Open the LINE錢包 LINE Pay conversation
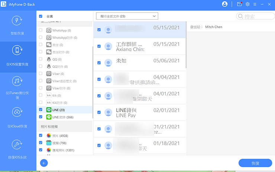Image resolution: width=275 pixels, height=172 pixels. point(140,113)
